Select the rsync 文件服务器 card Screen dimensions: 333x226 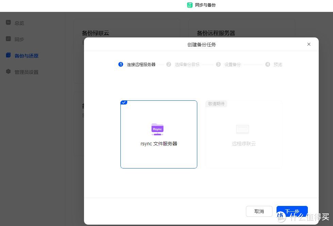coord(159,134)
